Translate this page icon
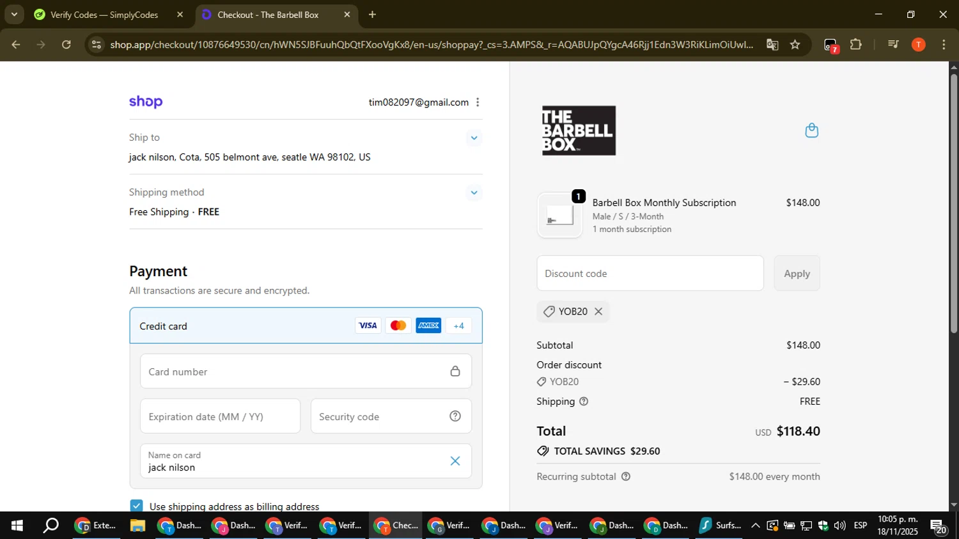 (x=772, y=45)
